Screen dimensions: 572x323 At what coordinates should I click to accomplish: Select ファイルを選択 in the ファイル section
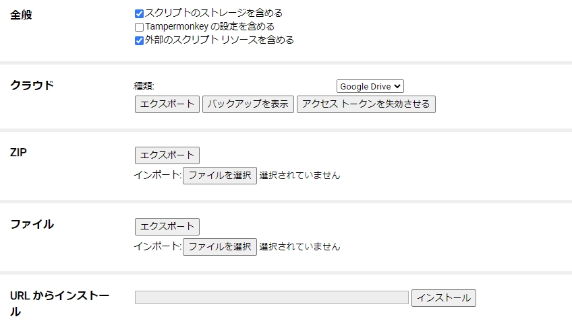(x=220, y=247)
